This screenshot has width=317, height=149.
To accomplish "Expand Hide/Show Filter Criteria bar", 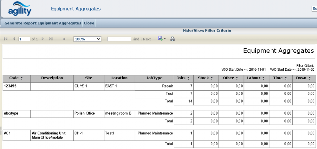I will [207, 31].
